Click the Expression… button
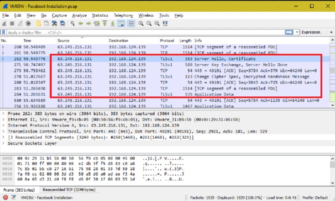The width and height of the screenshot is (335, 201). point(312,32)
